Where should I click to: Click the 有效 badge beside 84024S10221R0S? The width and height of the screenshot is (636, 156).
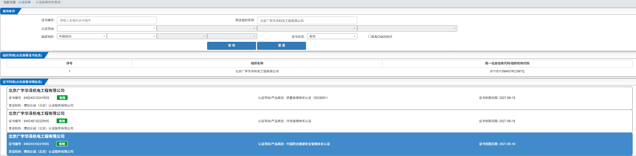point(62,144)
